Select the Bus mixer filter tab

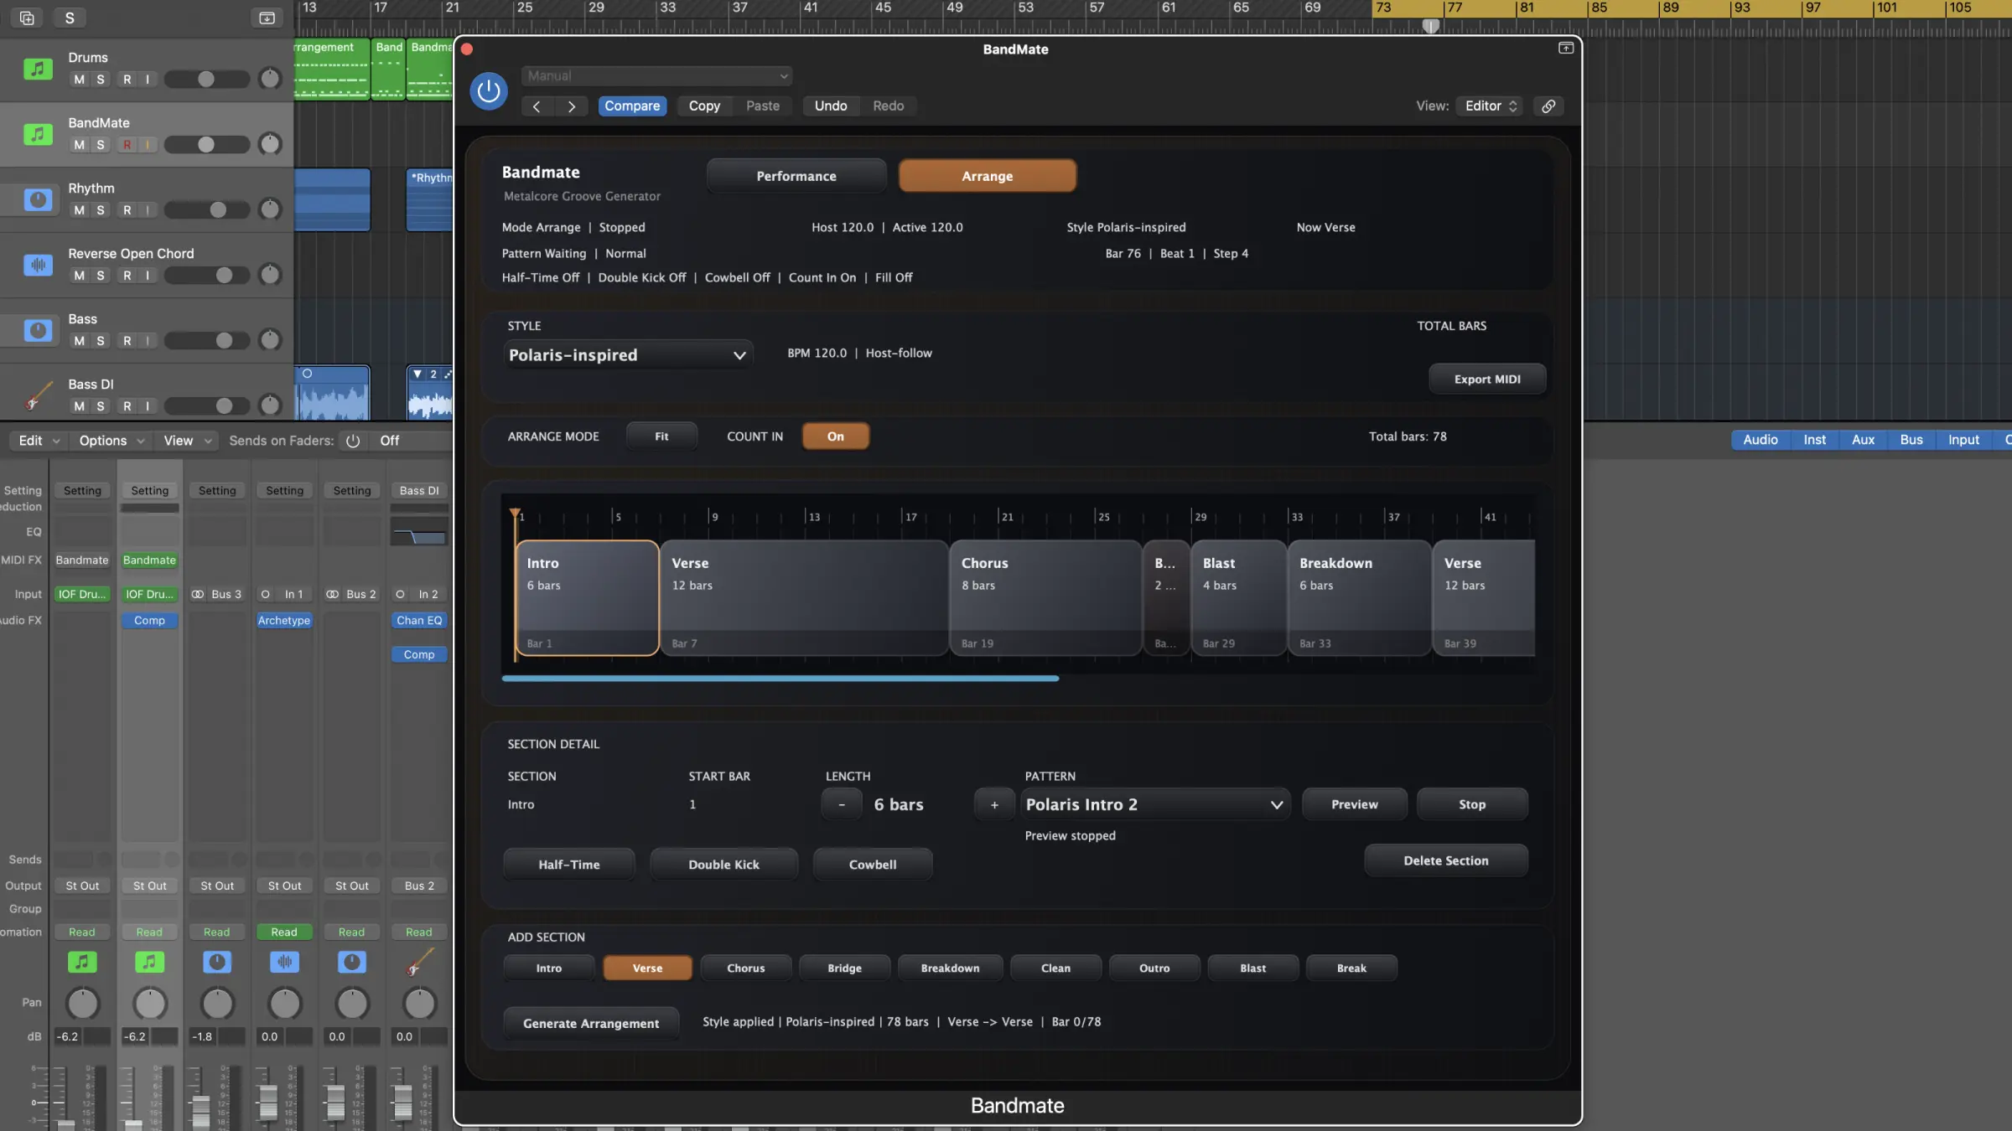tap(1911, 440)
